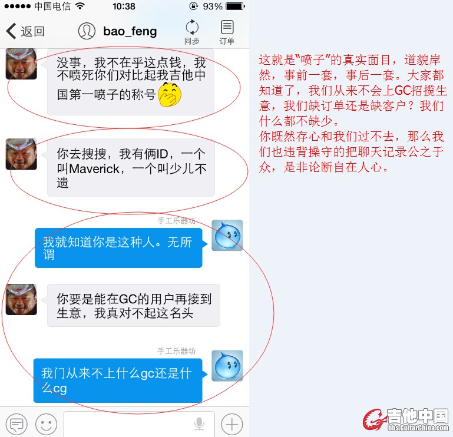Tap the 返回 back arrow
Image resolution: width=453 pixels, height=437 pixels.
[11, 31]
